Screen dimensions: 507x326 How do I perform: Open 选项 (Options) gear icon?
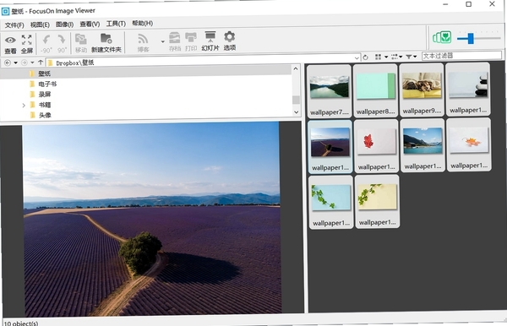(x=230, y=41)
